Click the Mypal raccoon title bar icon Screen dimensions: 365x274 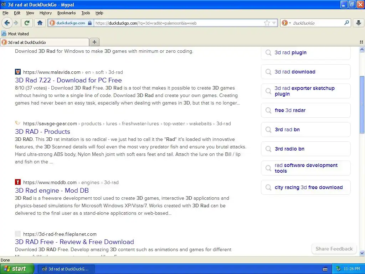coord(4,4)
